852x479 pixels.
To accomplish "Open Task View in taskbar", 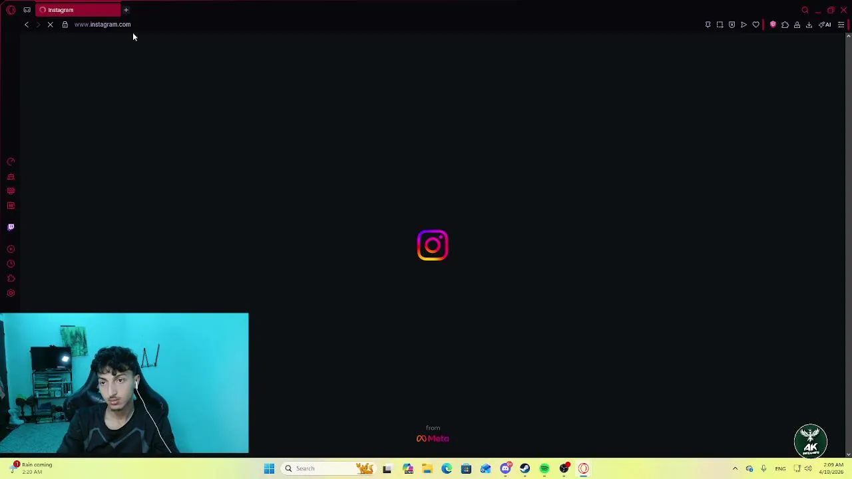I will (387, 468).
